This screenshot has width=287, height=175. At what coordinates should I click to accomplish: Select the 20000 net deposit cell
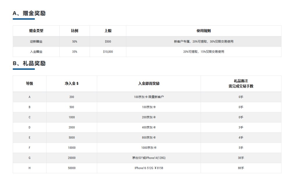[x=72, y=158]
